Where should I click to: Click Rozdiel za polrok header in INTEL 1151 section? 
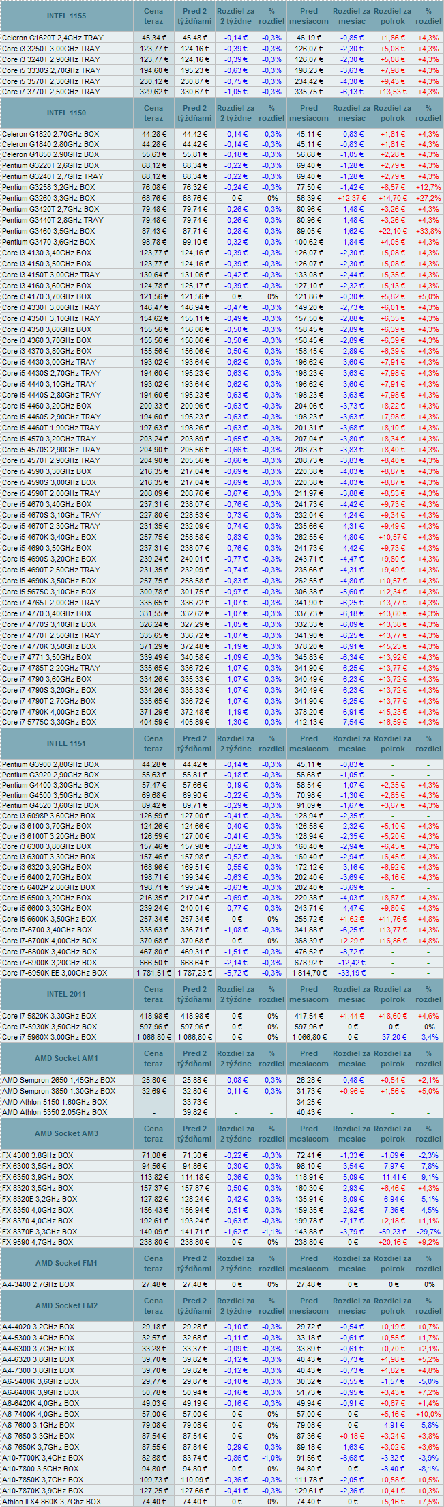[x=393, y=743]
